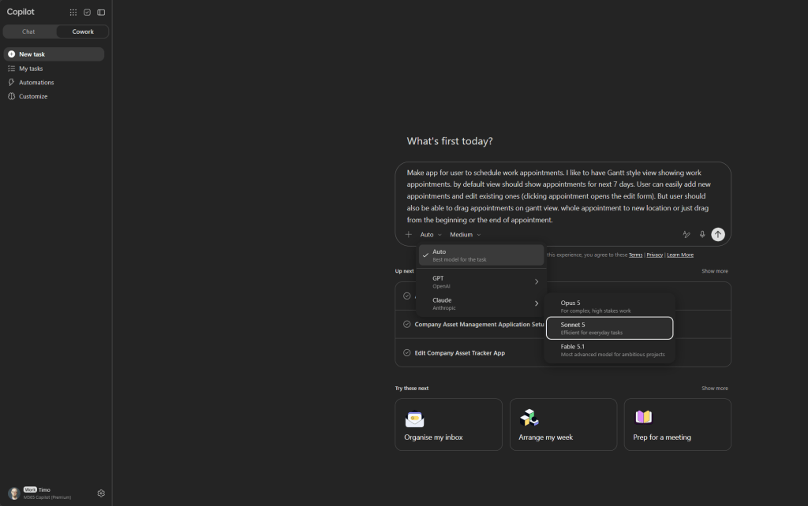Open settings gear next to user profile
Viewport: 808px width, 506px height.
pyautogui.click(x=101, y=493)
